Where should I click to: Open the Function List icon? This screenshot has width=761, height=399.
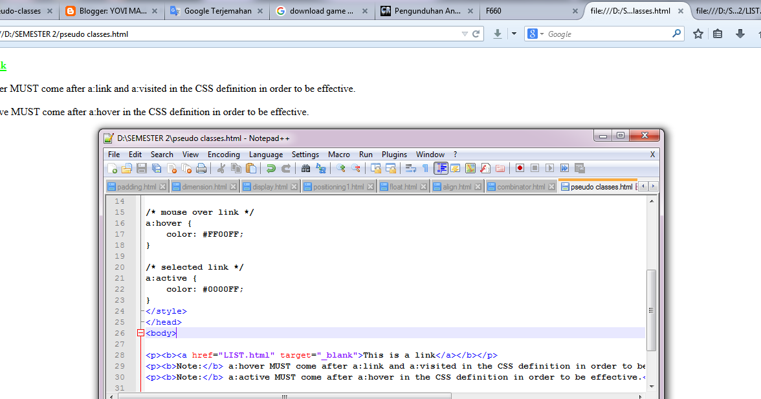[x=485, y=168]
